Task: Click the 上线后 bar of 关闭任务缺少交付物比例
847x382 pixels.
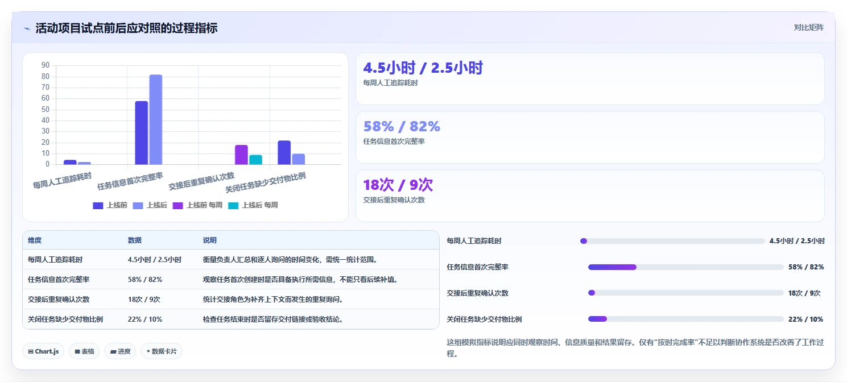Action: point(299,159)
